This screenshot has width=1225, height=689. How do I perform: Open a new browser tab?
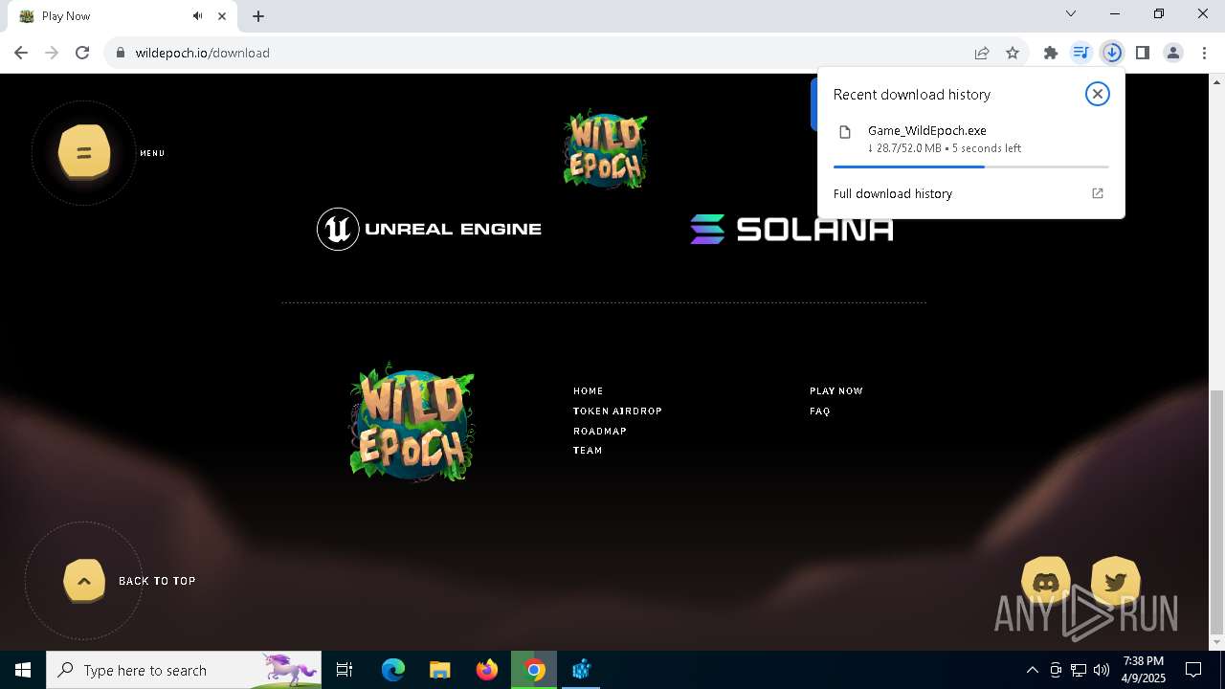point(258,16)
